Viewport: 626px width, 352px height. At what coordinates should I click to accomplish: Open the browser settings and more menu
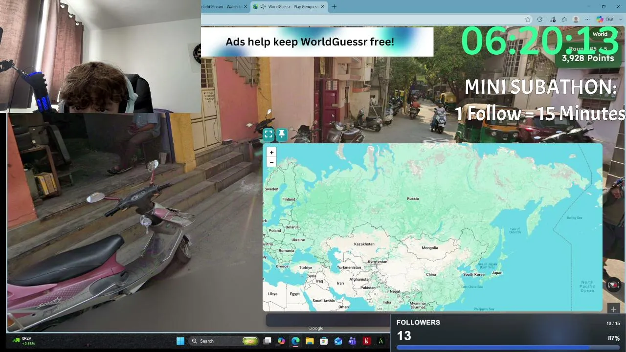tap(587, 20)
